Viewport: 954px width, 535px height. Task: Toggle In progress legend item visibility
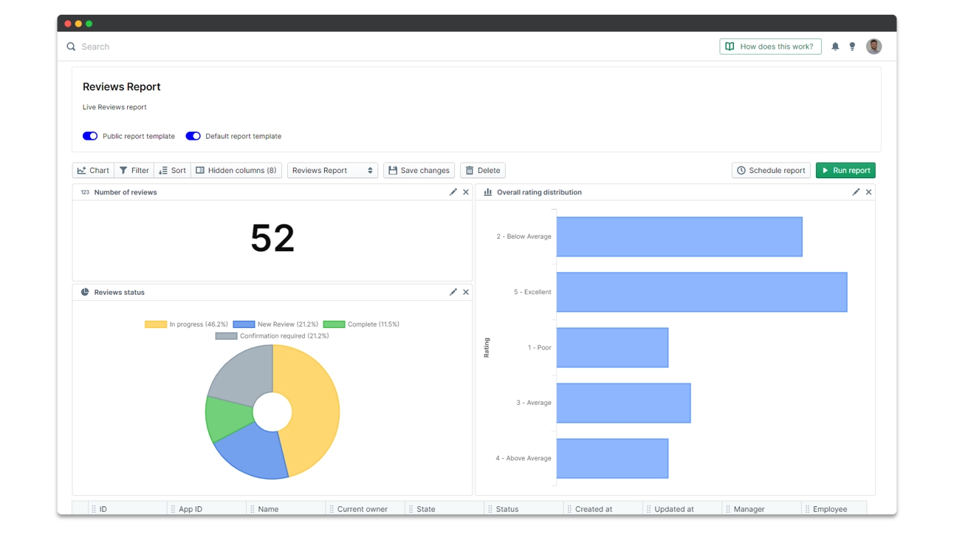click(186, 324)
